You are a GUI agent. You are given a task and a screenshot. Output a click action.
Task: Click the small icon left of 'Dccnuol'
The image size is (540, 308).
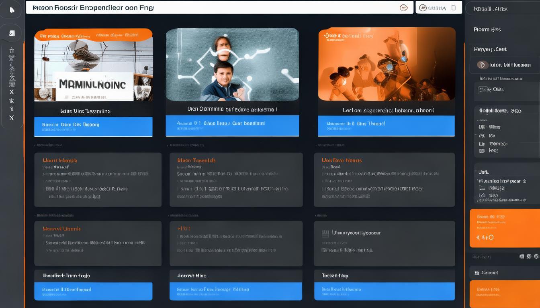(477, 273)
